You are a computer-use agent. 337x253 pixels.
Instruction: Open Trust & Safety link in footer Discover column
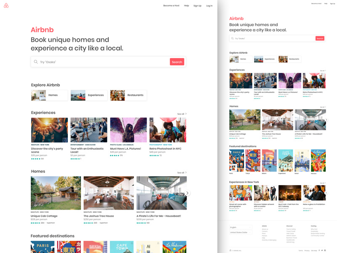(x=291, y=229)
